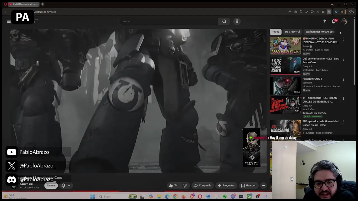Click the Compartir share button
The image size is (358, 201).
coord(202,185)
